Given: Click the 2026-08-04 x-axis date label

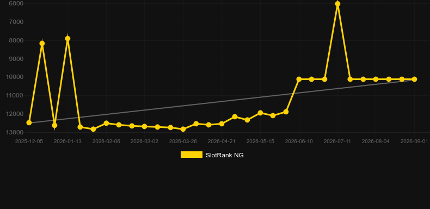Looking at the screenshot, I should tap(376, 142).
